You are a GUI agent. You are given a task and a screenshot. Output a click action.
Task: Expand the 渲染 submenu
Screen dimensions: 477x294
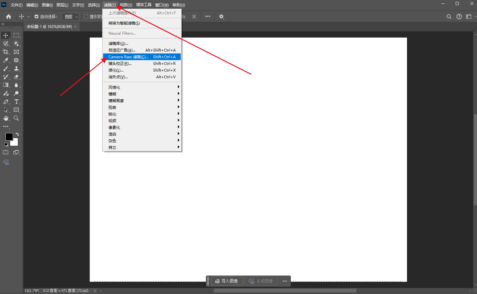click(142, 134)
